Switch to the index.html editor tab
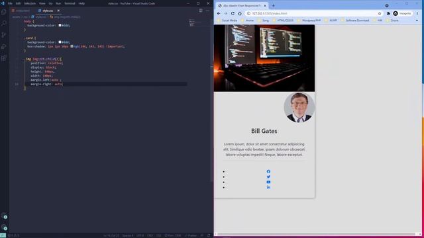The width and height of the screenshot is (424, 238). (x=21, y=11)
